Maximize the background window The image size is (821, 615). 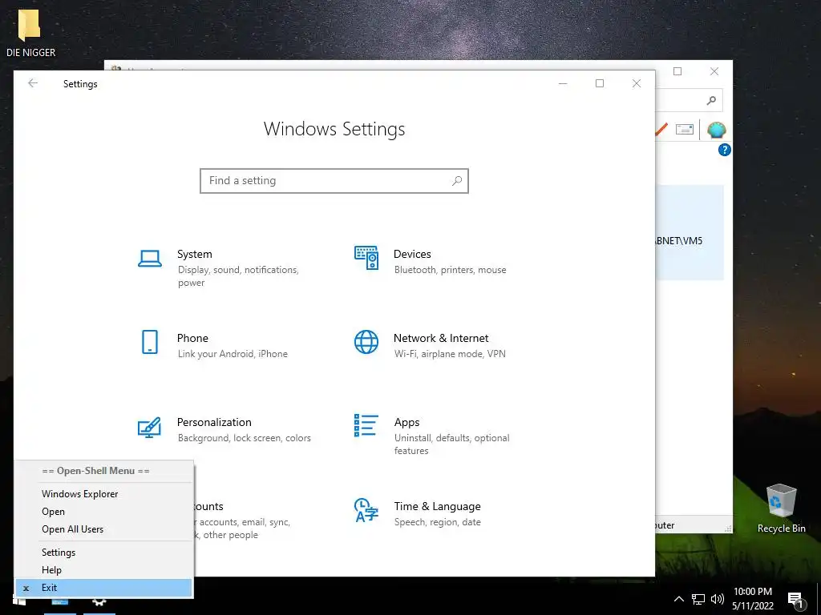coord(677,71)
